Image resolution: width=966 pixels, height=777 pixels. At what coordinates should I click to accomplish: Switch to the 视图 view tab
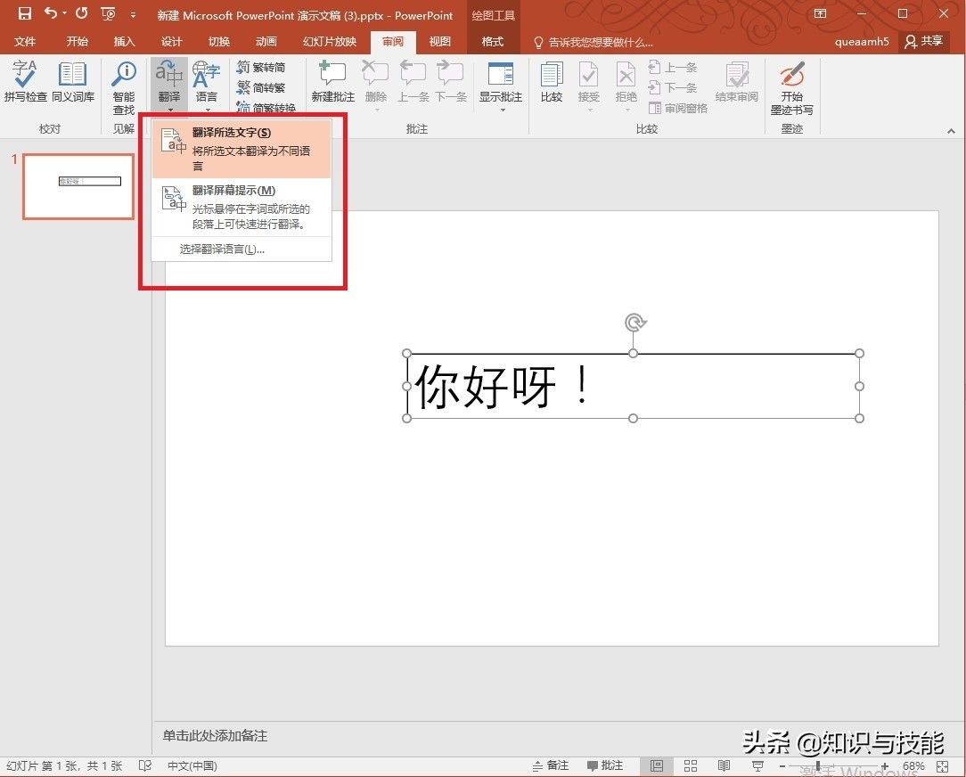(x=440, y=41)
